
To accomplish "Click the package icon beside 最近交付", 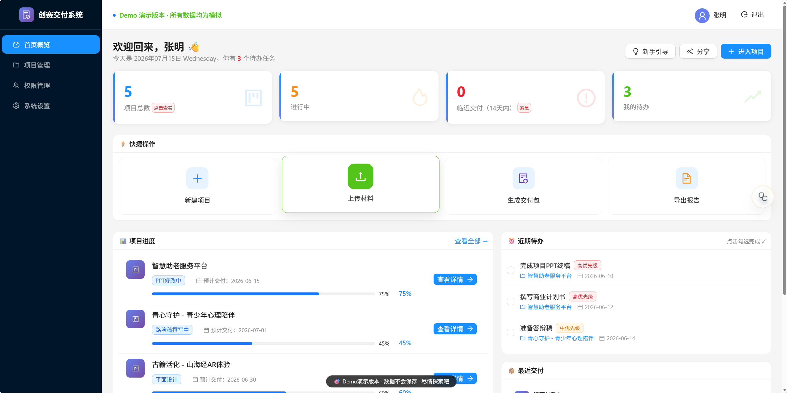I will [511, 370].
